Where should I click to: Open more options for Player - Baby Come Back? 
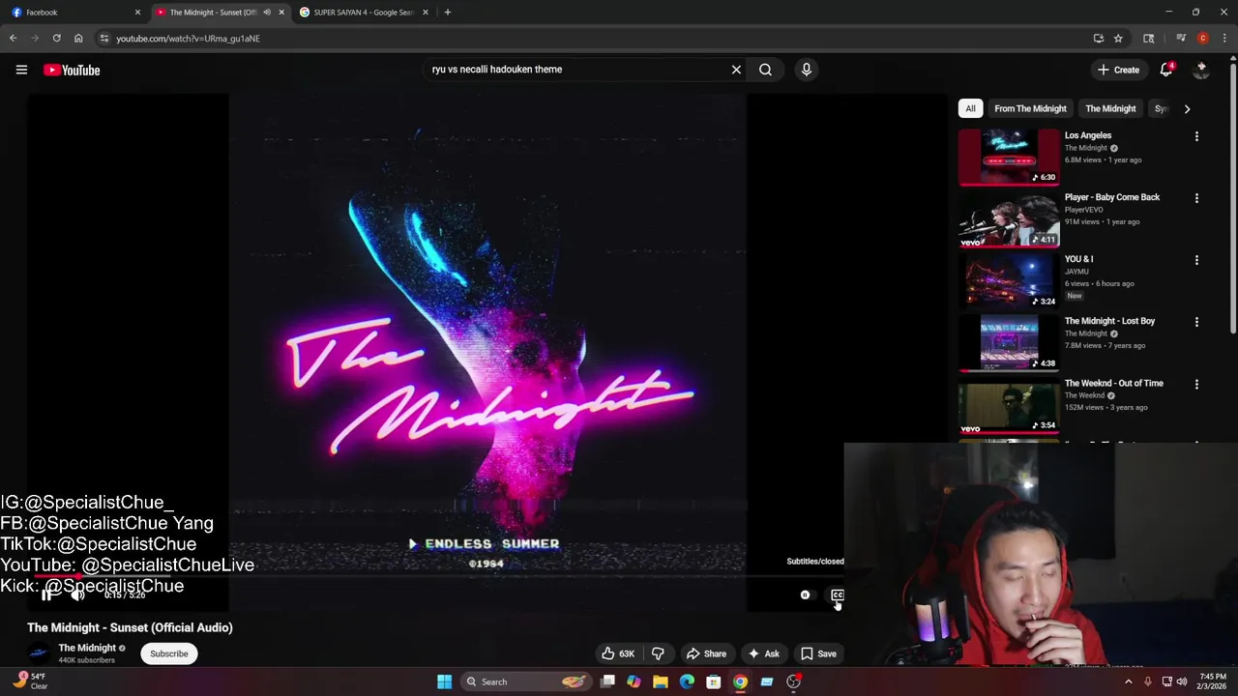pos(1196,198)
